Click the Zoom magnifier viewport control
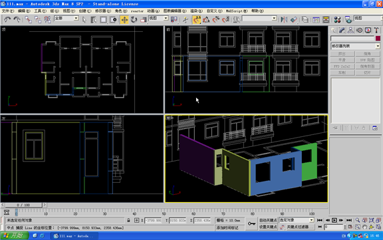383x240 pixels. 358,220
